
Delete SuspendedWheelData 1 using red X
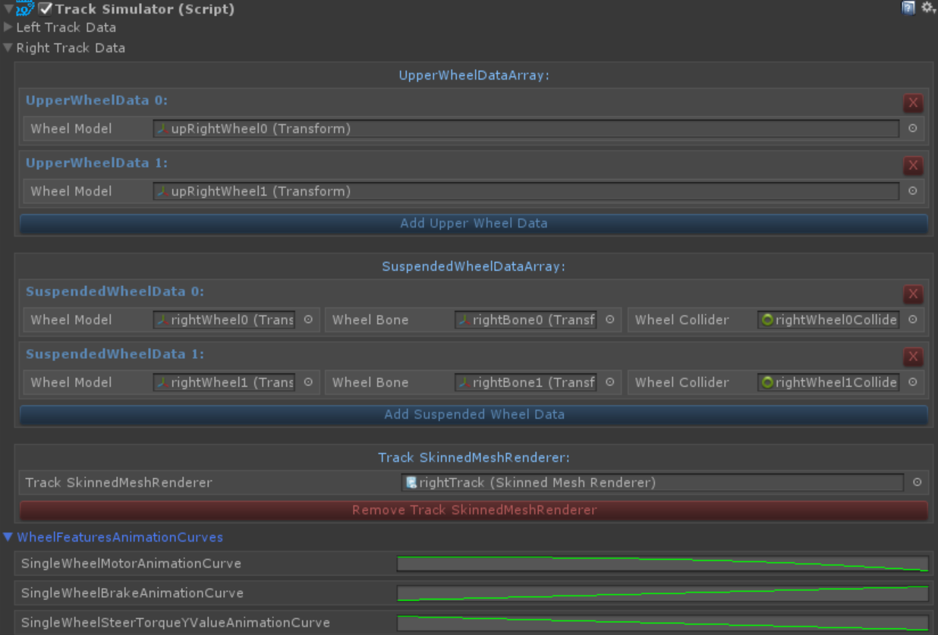pos(913,357)
